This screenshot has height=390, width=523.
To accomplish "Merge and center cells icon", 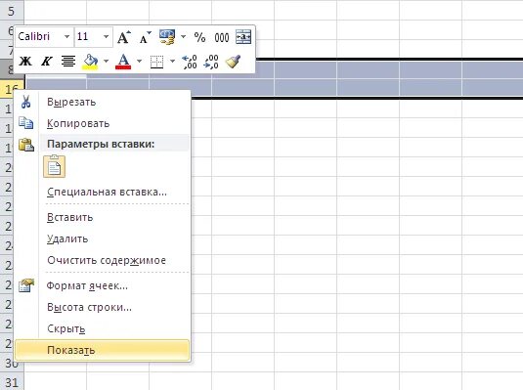I will [x=243, y=37].
